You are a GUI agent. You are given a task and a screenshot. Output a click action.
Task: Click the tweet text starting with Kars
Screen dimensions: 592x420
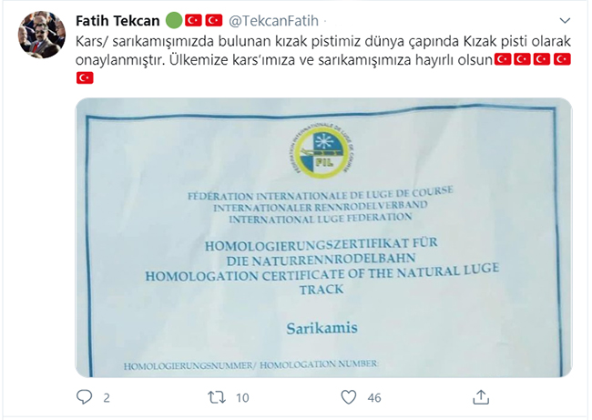tap(323, 50)
